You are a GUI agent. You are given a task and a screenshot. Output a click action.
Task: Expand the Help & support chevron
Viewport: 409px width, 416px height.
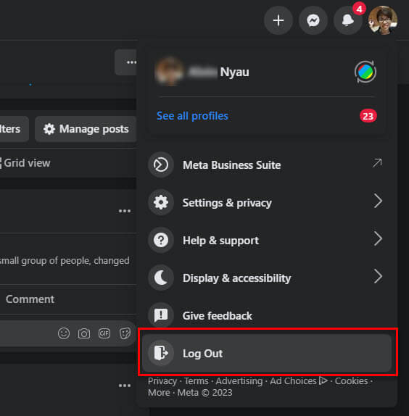378,238
